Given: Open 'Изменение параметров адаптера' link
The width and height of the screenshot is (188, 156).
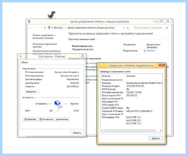Looking at the screenshot, I should (x=44, y=45).
